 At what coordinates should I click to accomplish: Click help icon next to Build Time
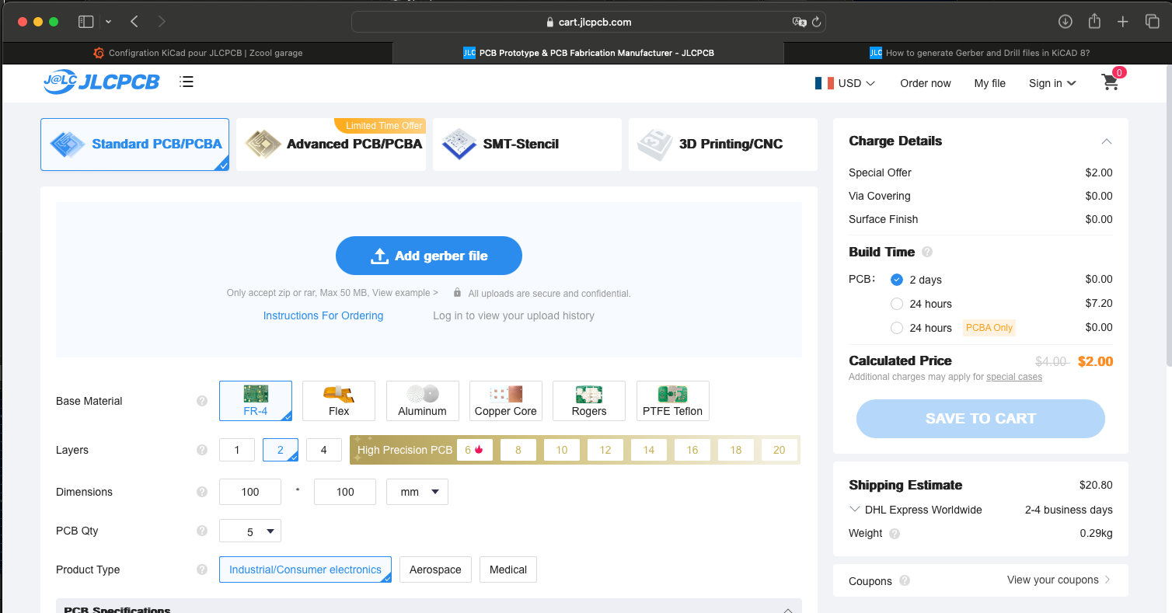(x=926, y=252)
